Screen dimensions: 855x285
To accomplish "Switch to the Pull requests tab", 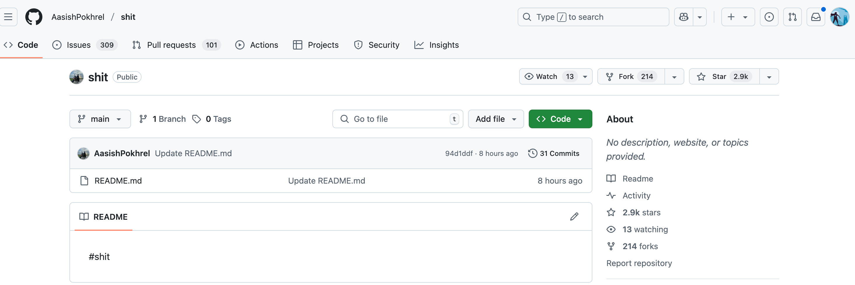I will 176,45.
